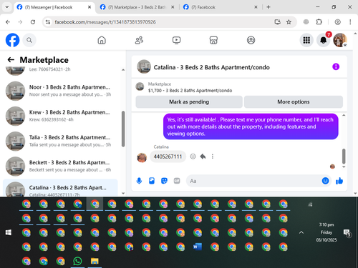Open the account profile picture menu
Screen dimensions: 358x268
click(x=340, y=40)
